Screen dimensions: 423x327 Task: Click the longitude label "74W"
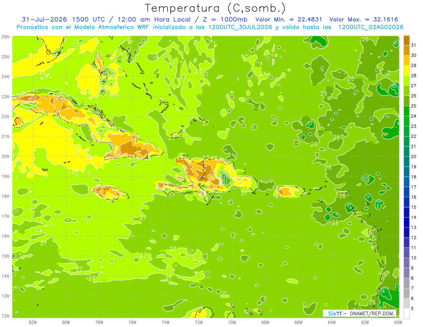pyautogui.click(x=166, y=322)
